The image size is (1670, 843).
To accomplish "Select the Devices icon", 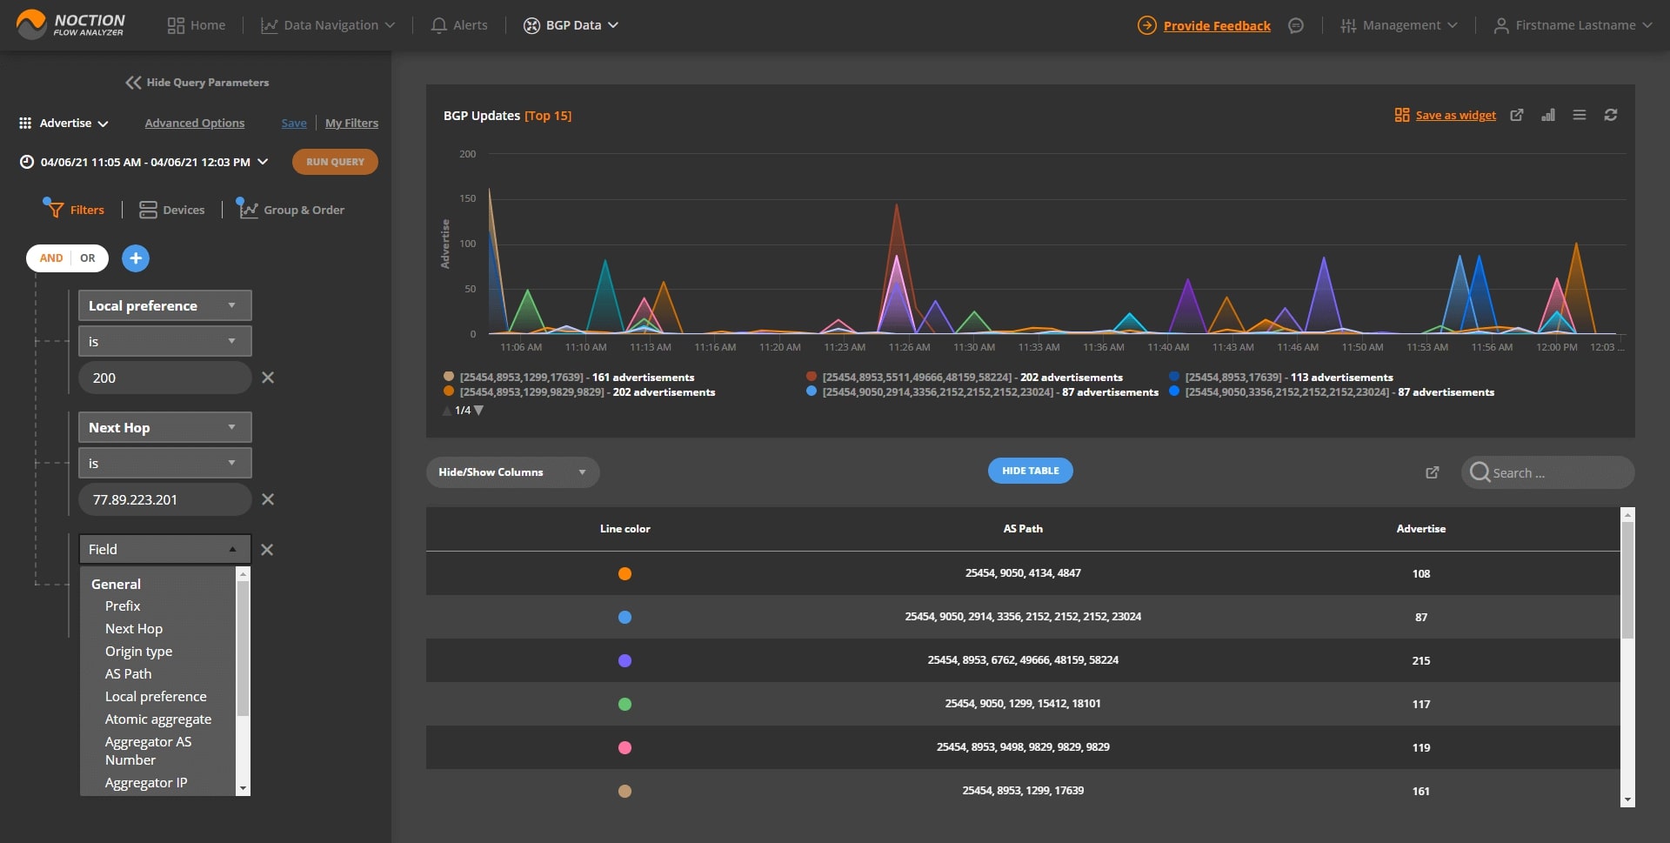I will (149, 209).
